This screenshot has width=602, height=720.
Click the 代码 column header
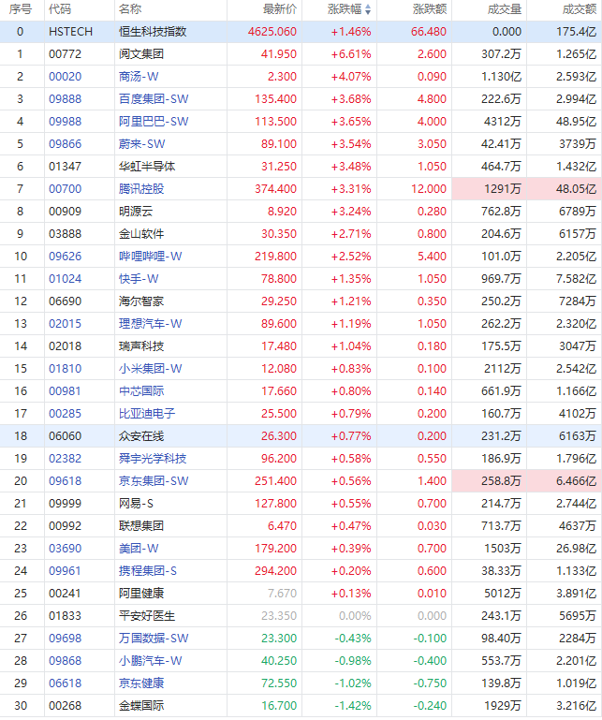pos(60,9)
